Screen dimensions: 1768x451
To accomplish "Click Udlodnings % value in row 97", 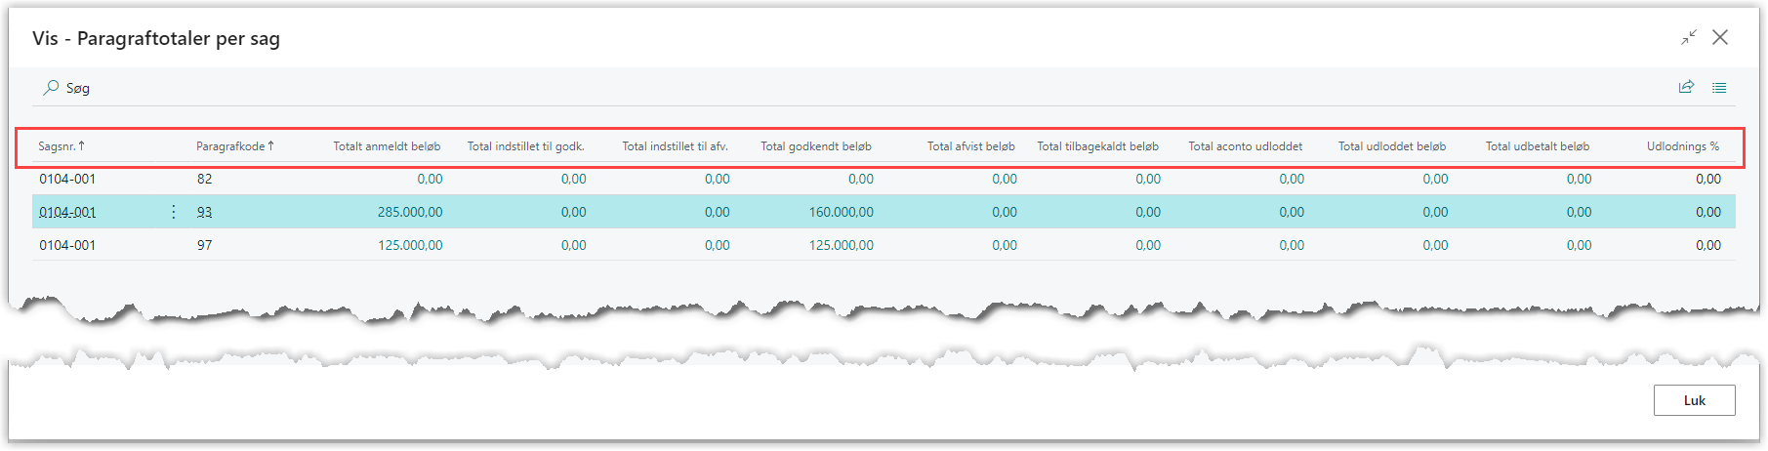I will coord(1708,245).
